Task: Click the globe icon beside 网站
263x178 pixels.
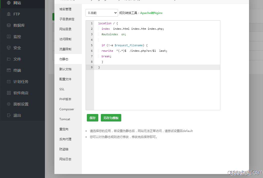Action: coord(9,3)
